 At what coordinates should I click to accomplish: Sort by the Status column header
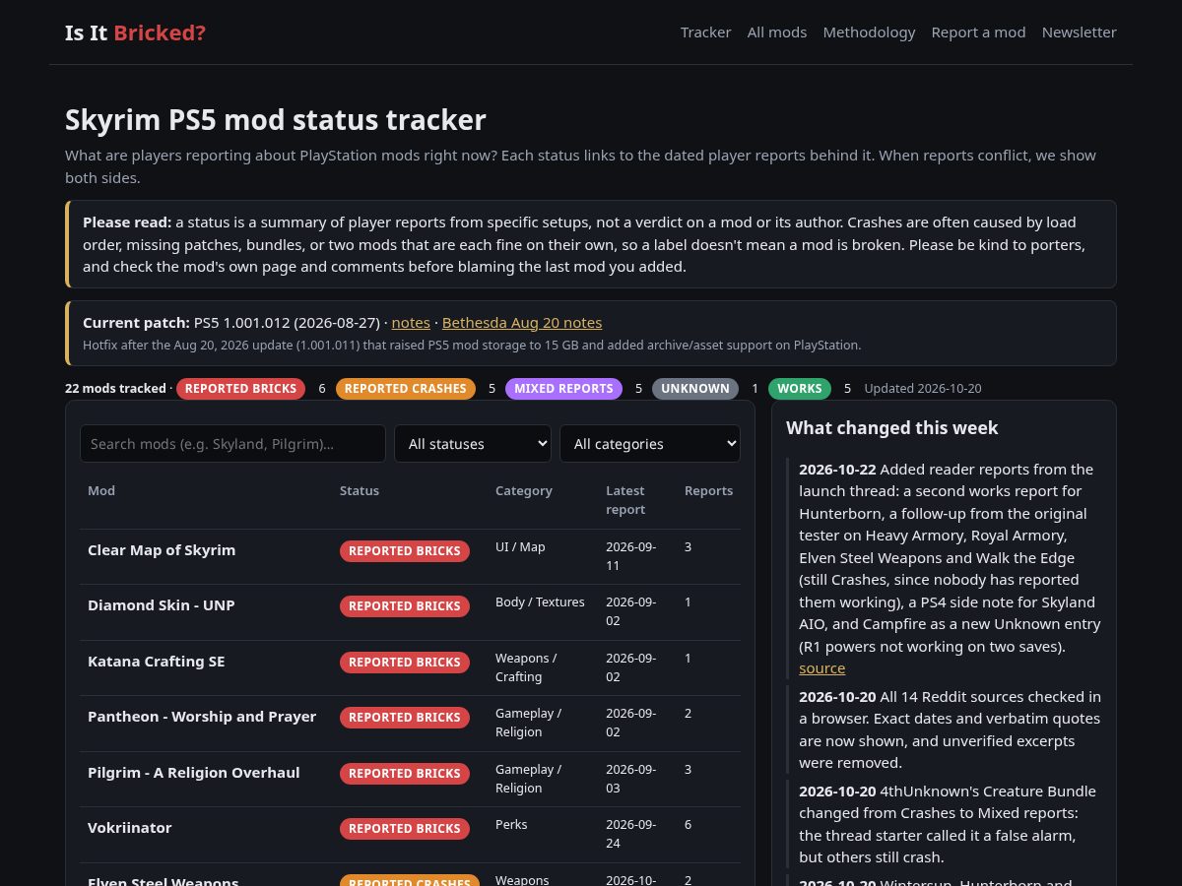[x=360, y=490]
